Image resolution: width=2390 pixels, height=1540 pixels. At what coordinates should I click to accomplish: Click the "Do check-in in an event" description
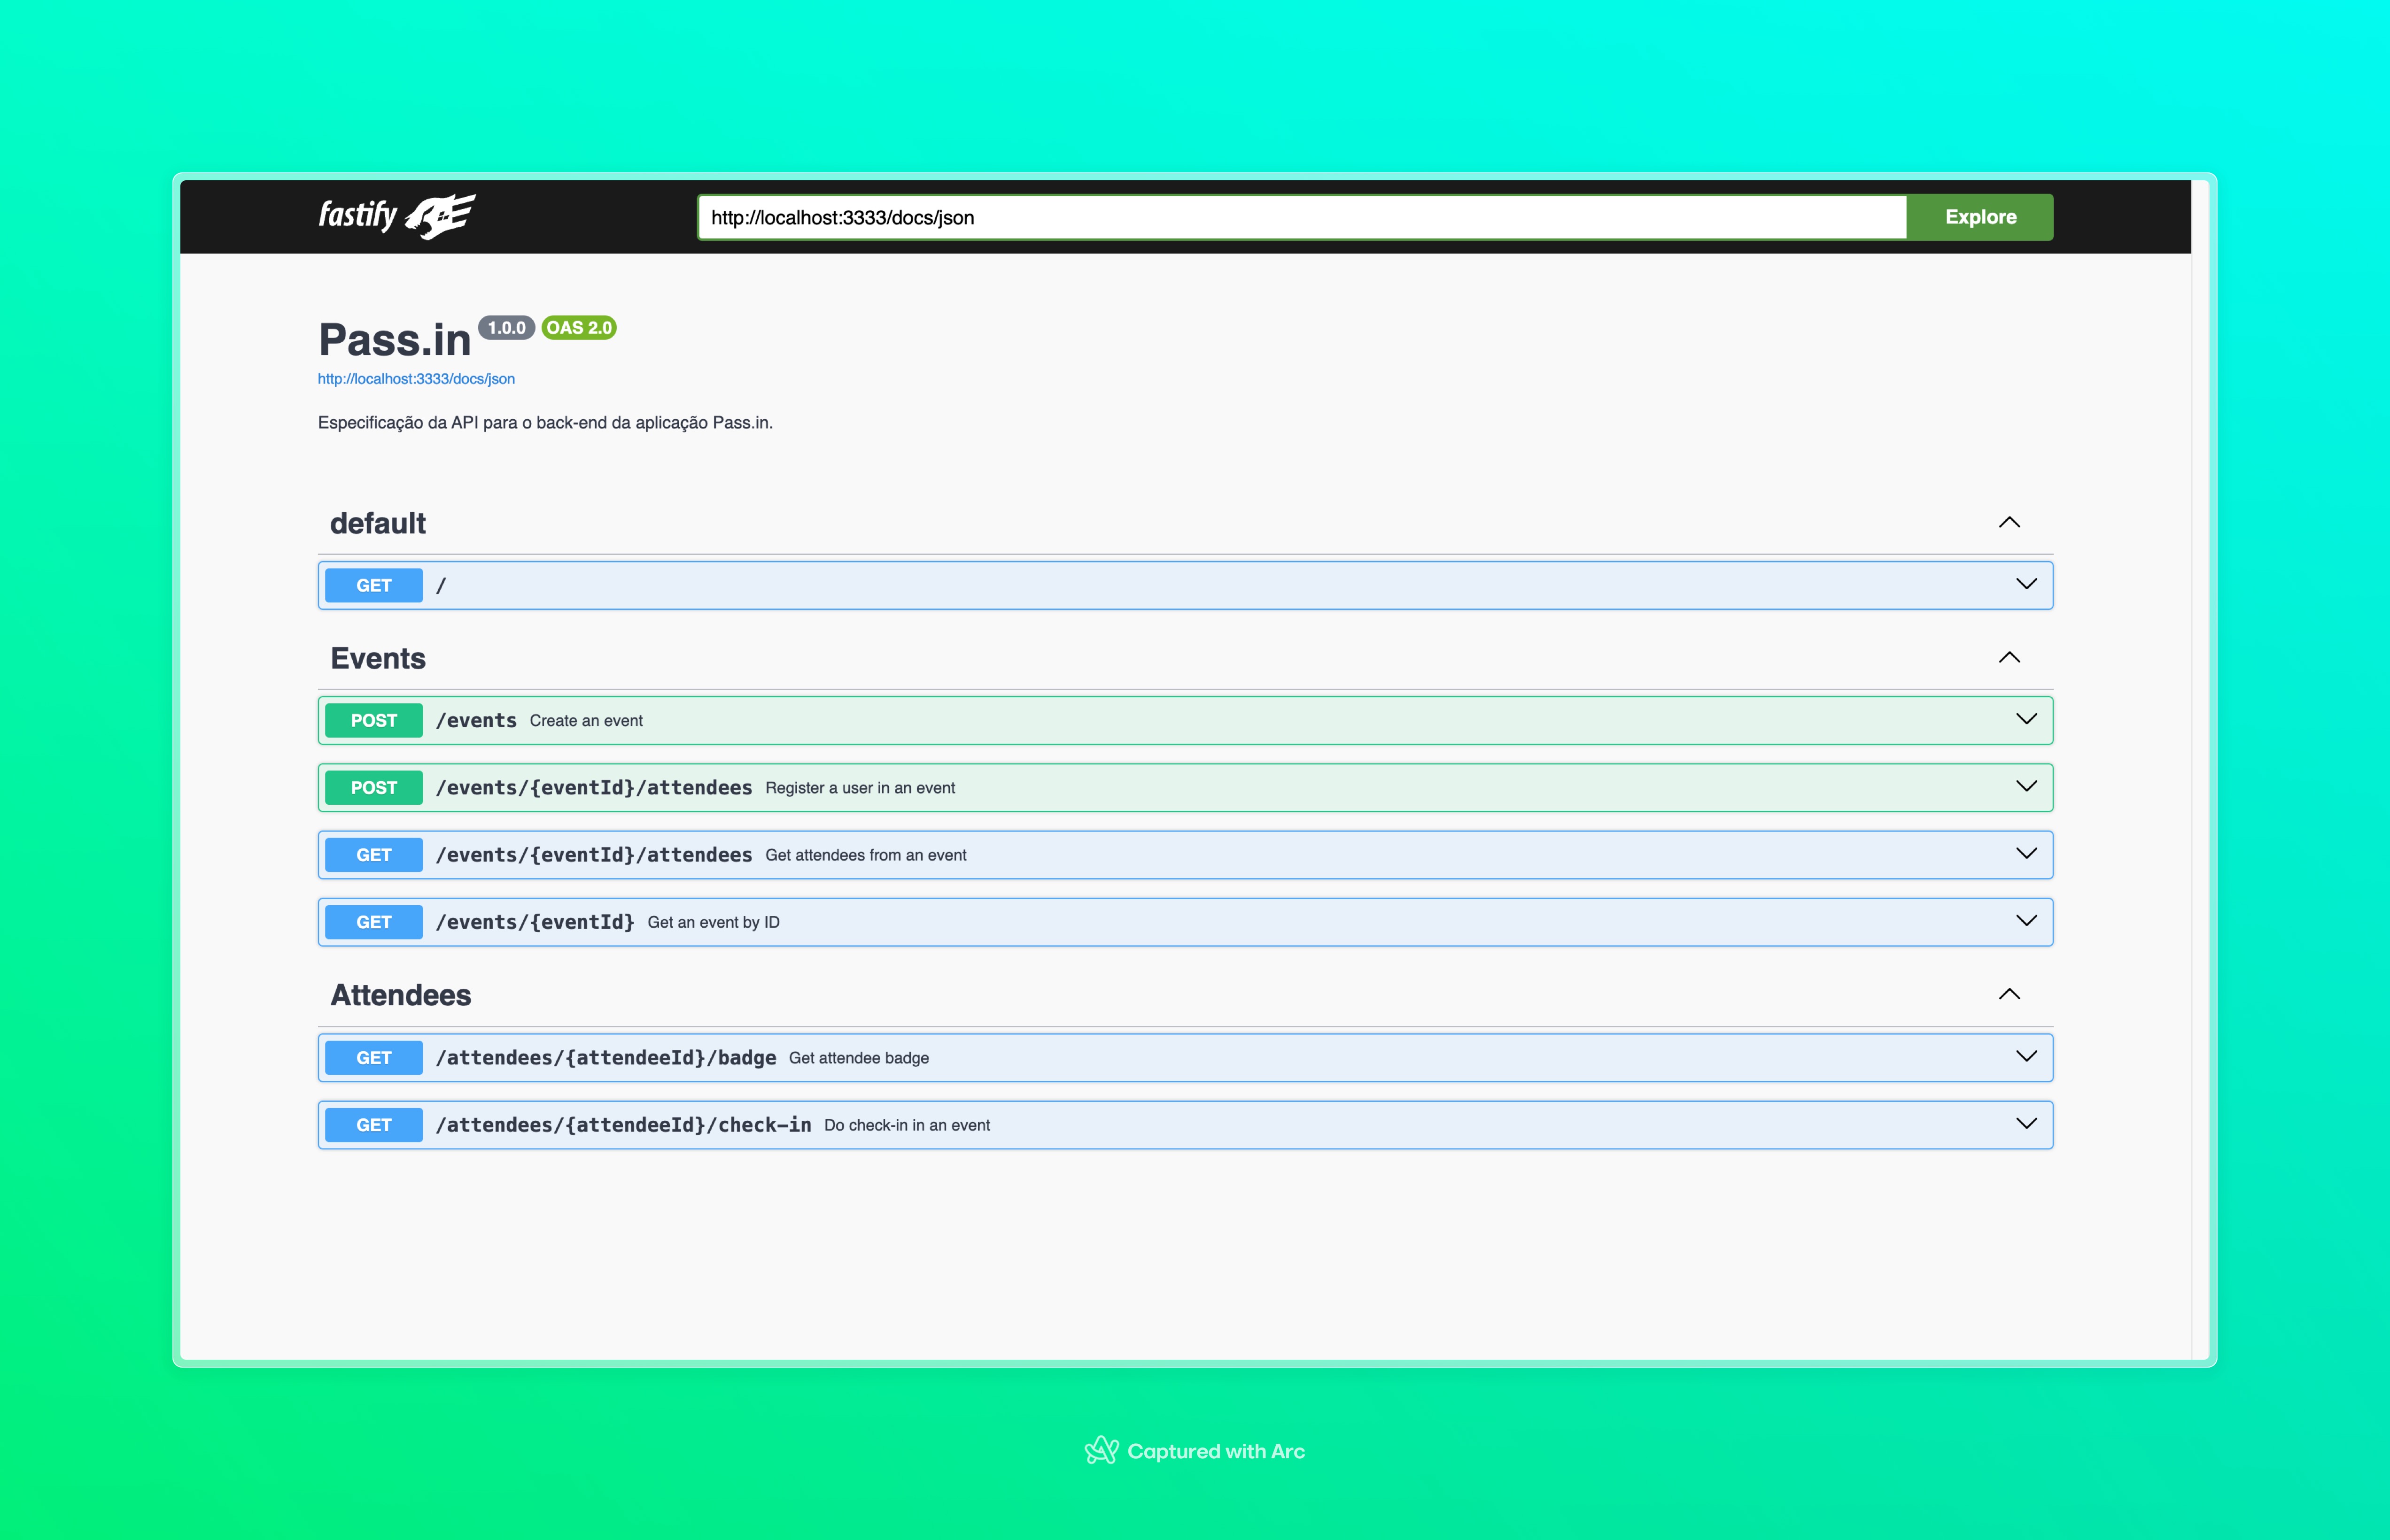908,1125
